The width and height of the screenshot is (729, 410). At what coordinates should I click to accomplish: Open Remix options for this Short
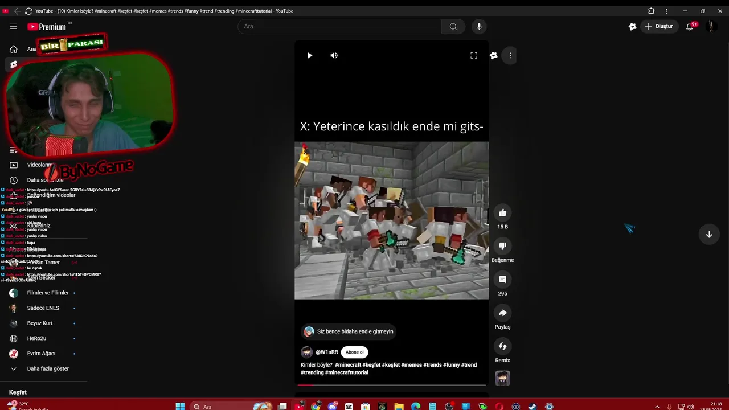(x=503, y=346)
